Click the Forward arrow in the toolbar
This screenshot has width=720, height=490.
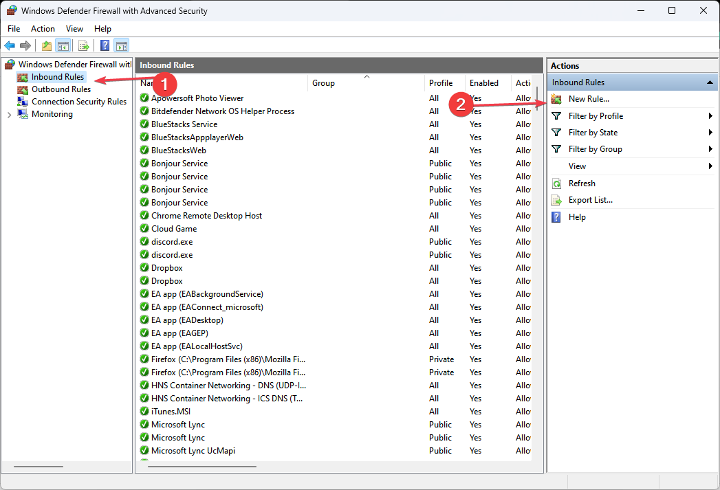coord(25,45)
